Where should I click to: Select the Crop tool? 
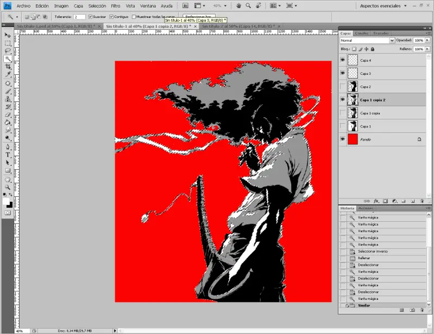pyautogui.click(x=8, y=67)
